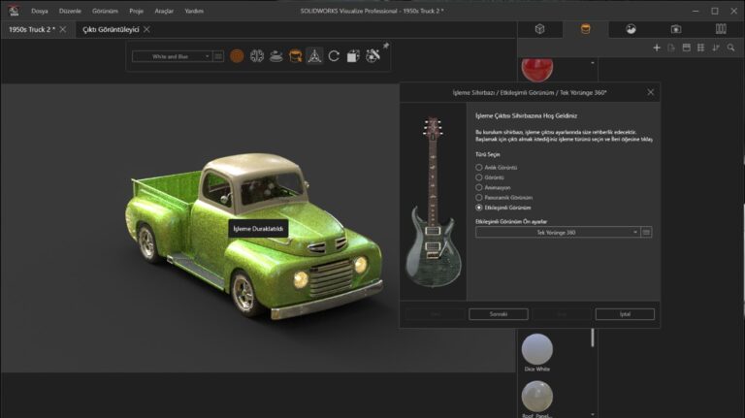The width and height of the screenshot is (745, 418).
Task: Click the search magnifier in appearance panel
Action: (x=730, y=48)
